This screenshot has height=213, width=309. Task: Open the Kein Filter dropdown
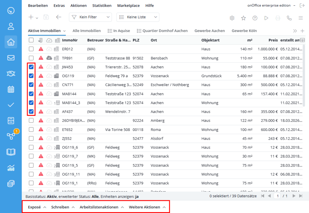pos(91,17)
